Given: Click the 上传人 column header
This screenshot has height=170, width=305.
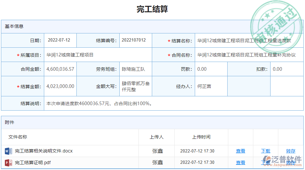Looking at the screenshot, I should (157, 137).
